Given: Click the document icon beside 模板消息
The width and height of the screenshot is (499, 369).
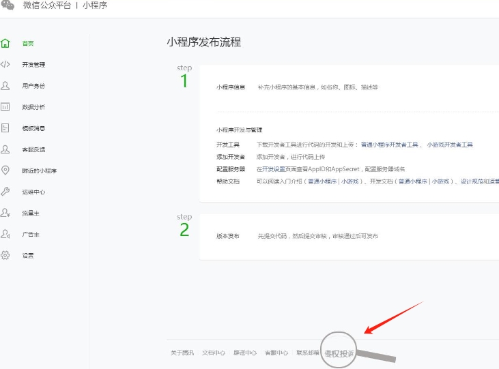Looking at the screenshot, I should (x=5, y=128).
